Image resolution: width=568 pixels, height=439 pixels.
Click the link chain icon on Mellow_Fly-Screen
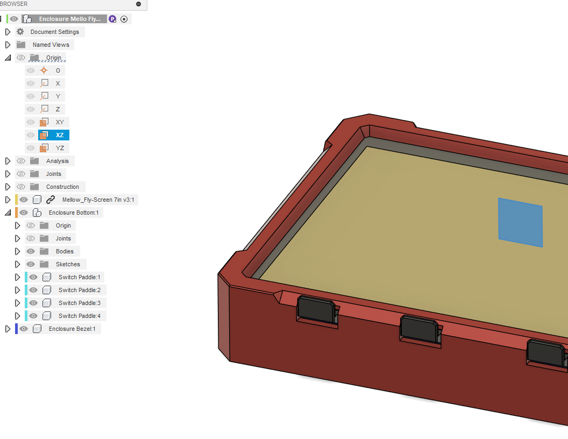click(x=51, y=200)
